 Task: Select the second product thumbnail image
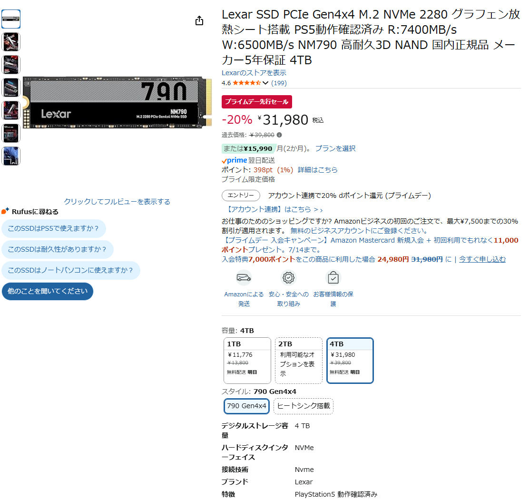click(11, 42)
